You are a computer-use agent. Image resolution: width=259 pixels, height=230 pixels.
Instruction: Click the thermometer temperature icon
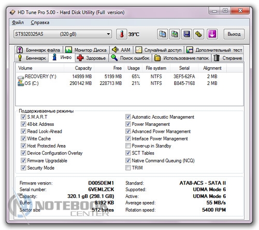point(122,34)
